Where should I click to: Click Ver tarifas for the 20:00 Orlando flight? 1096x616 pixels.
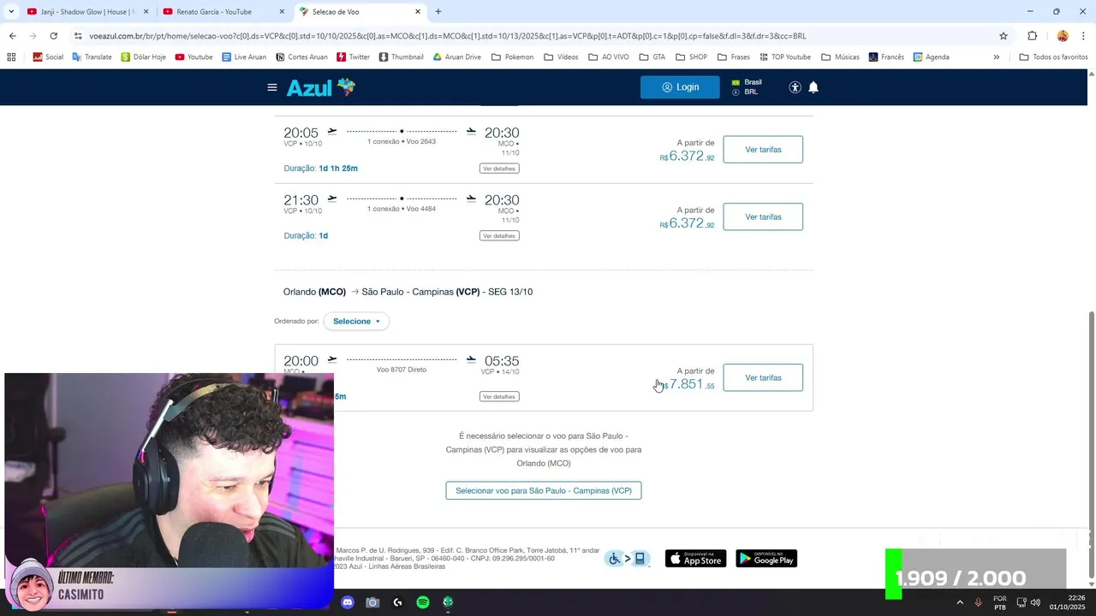(763, 378)
